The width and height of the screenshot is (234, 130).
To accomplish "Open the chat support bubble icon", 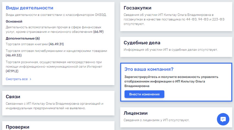I will pos(223,119).
